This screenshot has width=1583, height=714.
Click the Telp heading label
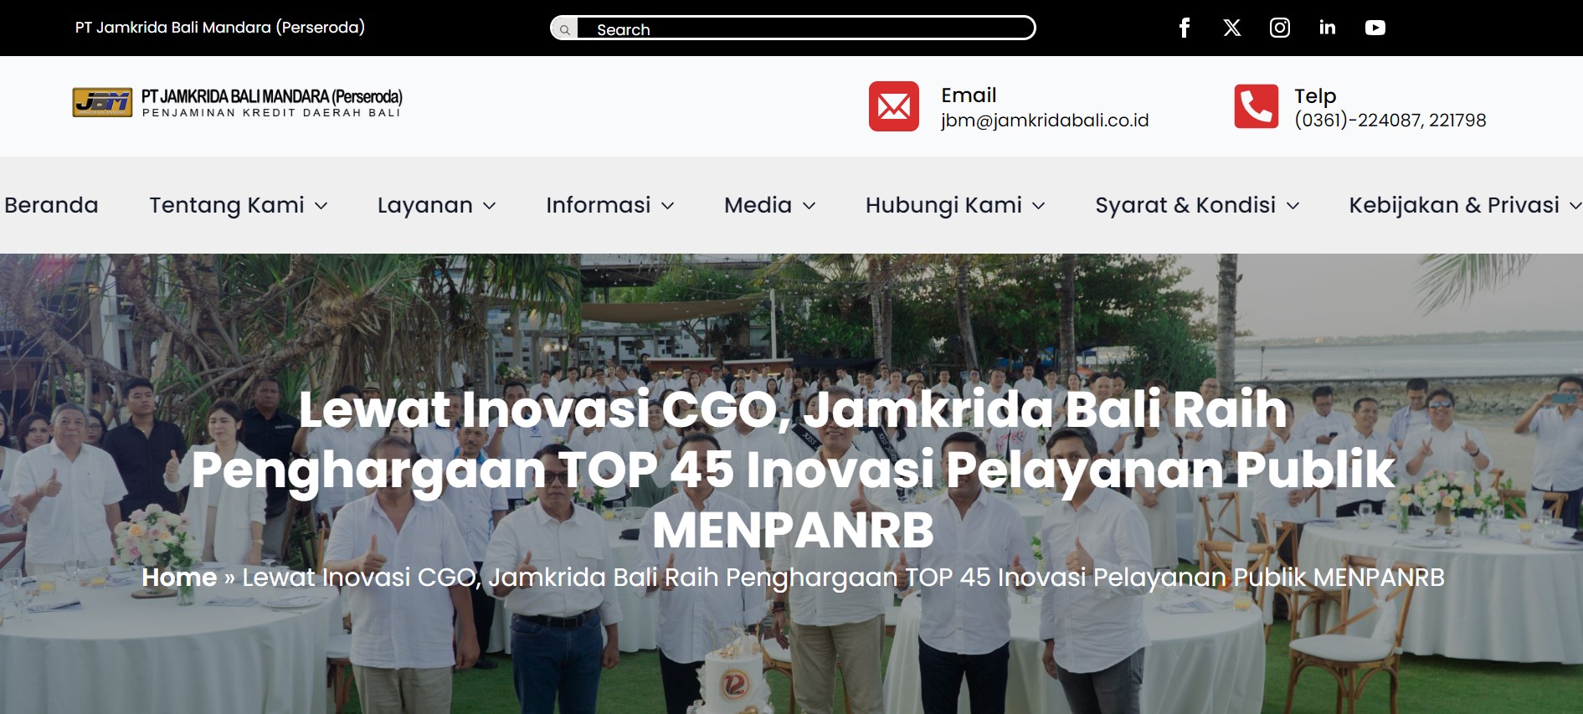click(x=1315, y=96)
